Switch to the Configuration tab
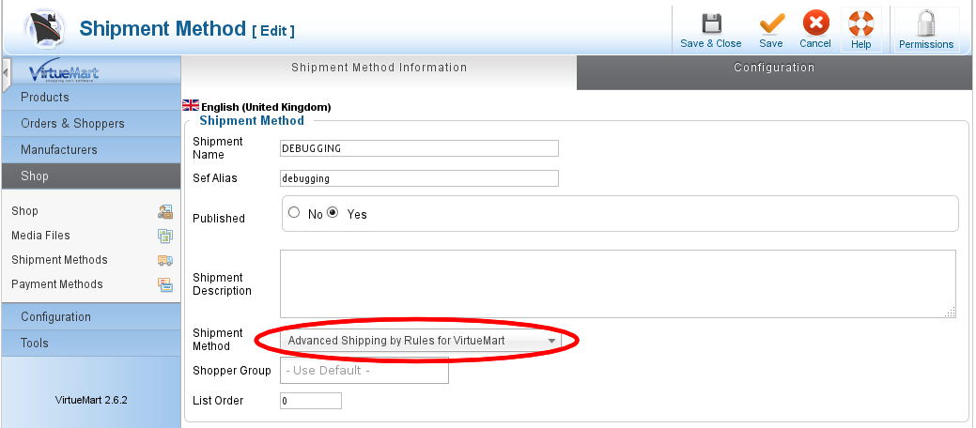976x428 pixels. point(774,68)
